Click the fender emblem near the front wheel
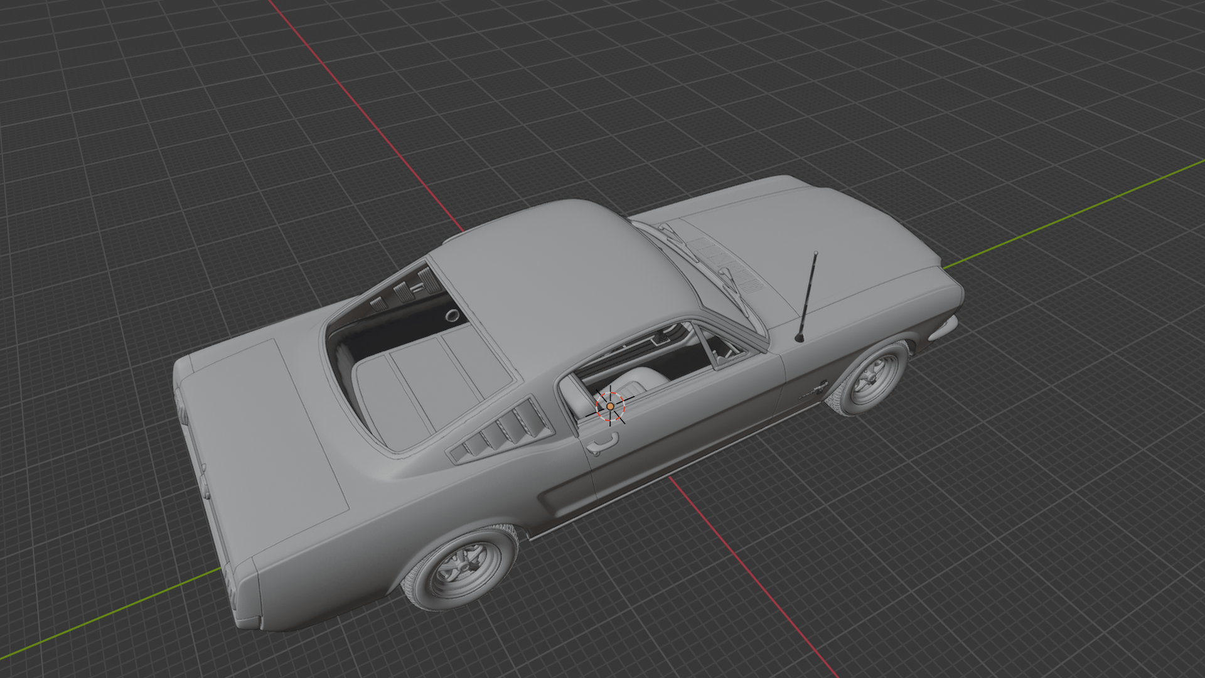Screen dimensions: 1205x678 pos(814,389)
